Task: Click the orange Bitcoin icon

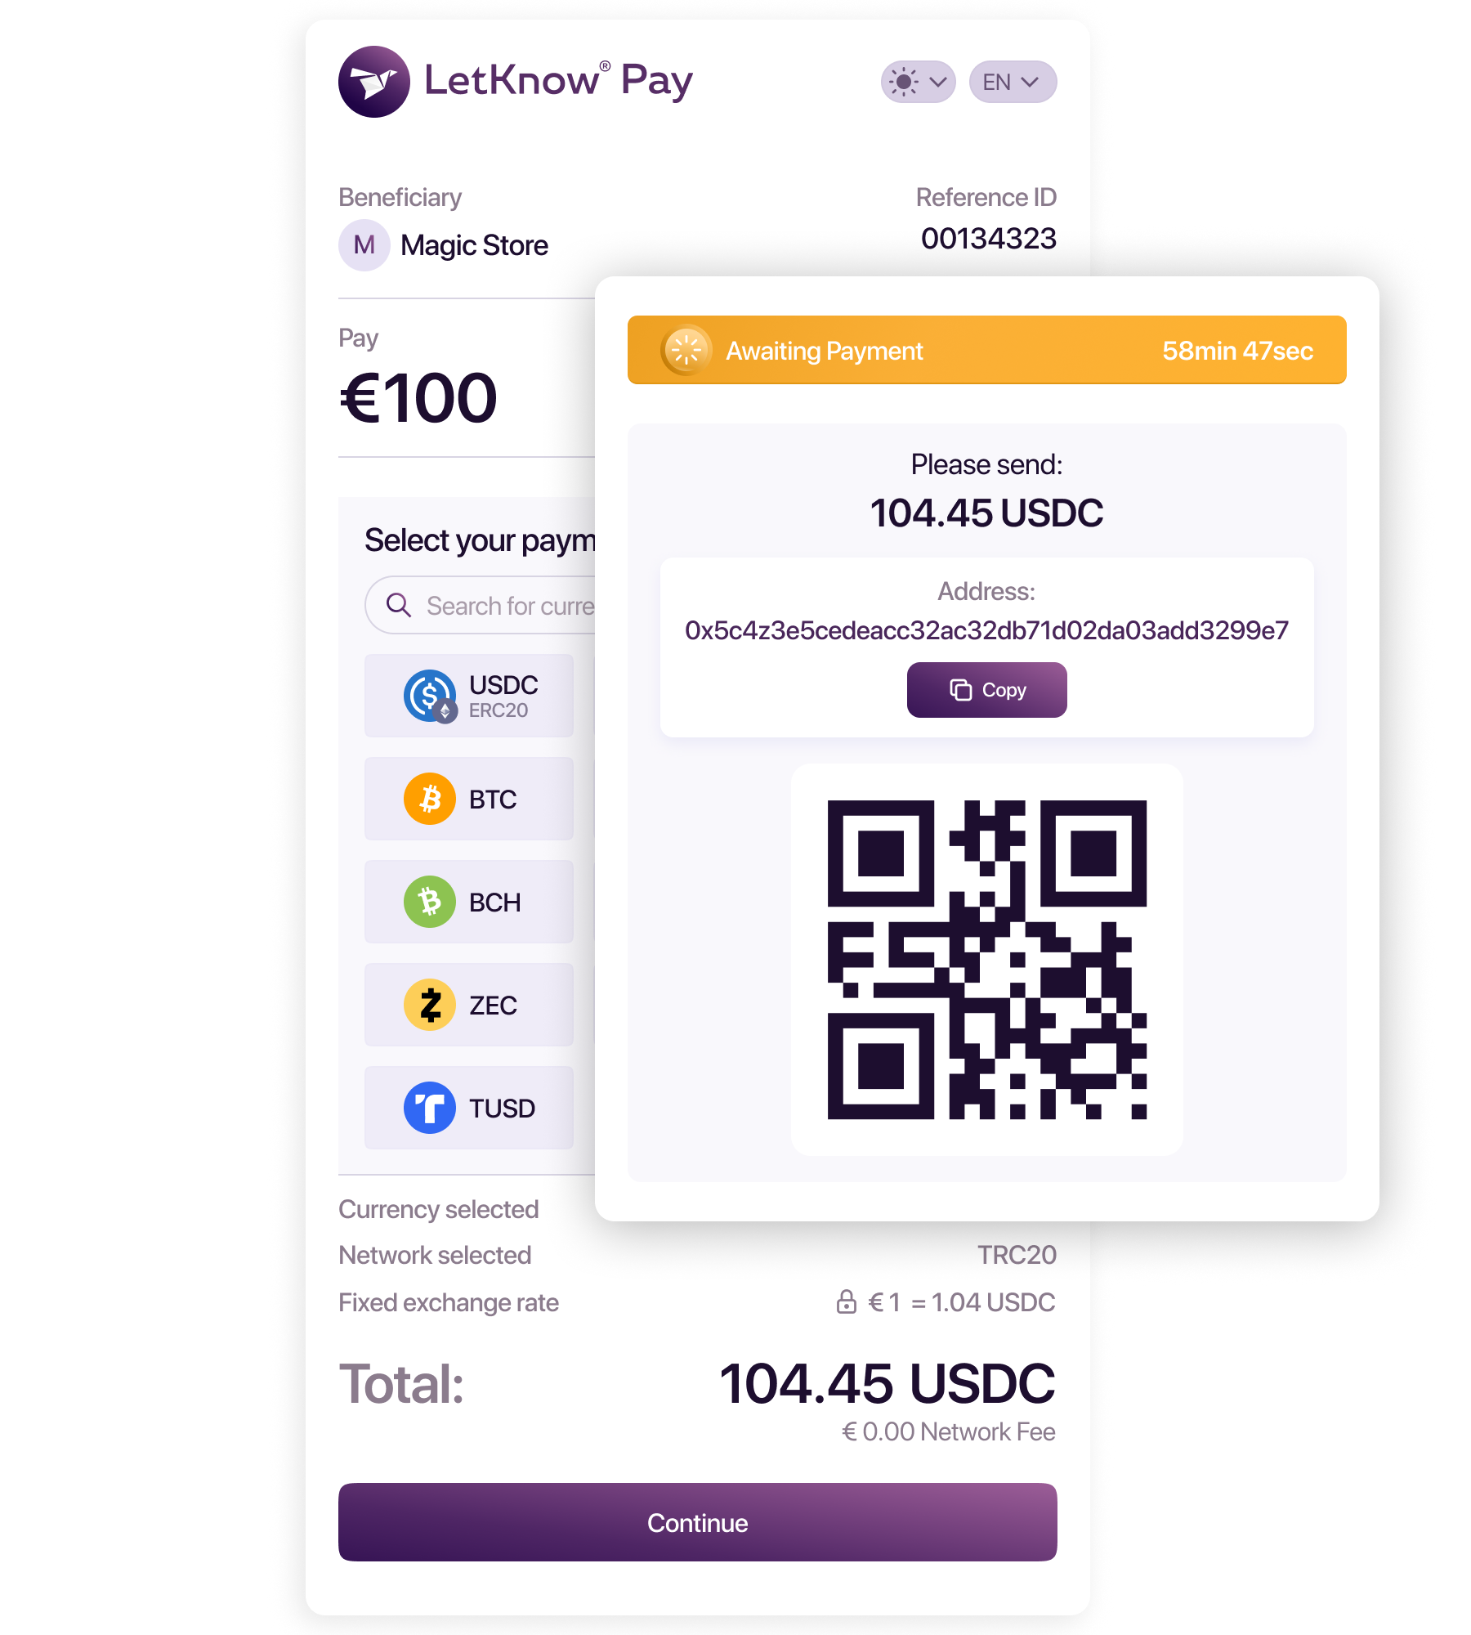Action: [x=430, y=799]
